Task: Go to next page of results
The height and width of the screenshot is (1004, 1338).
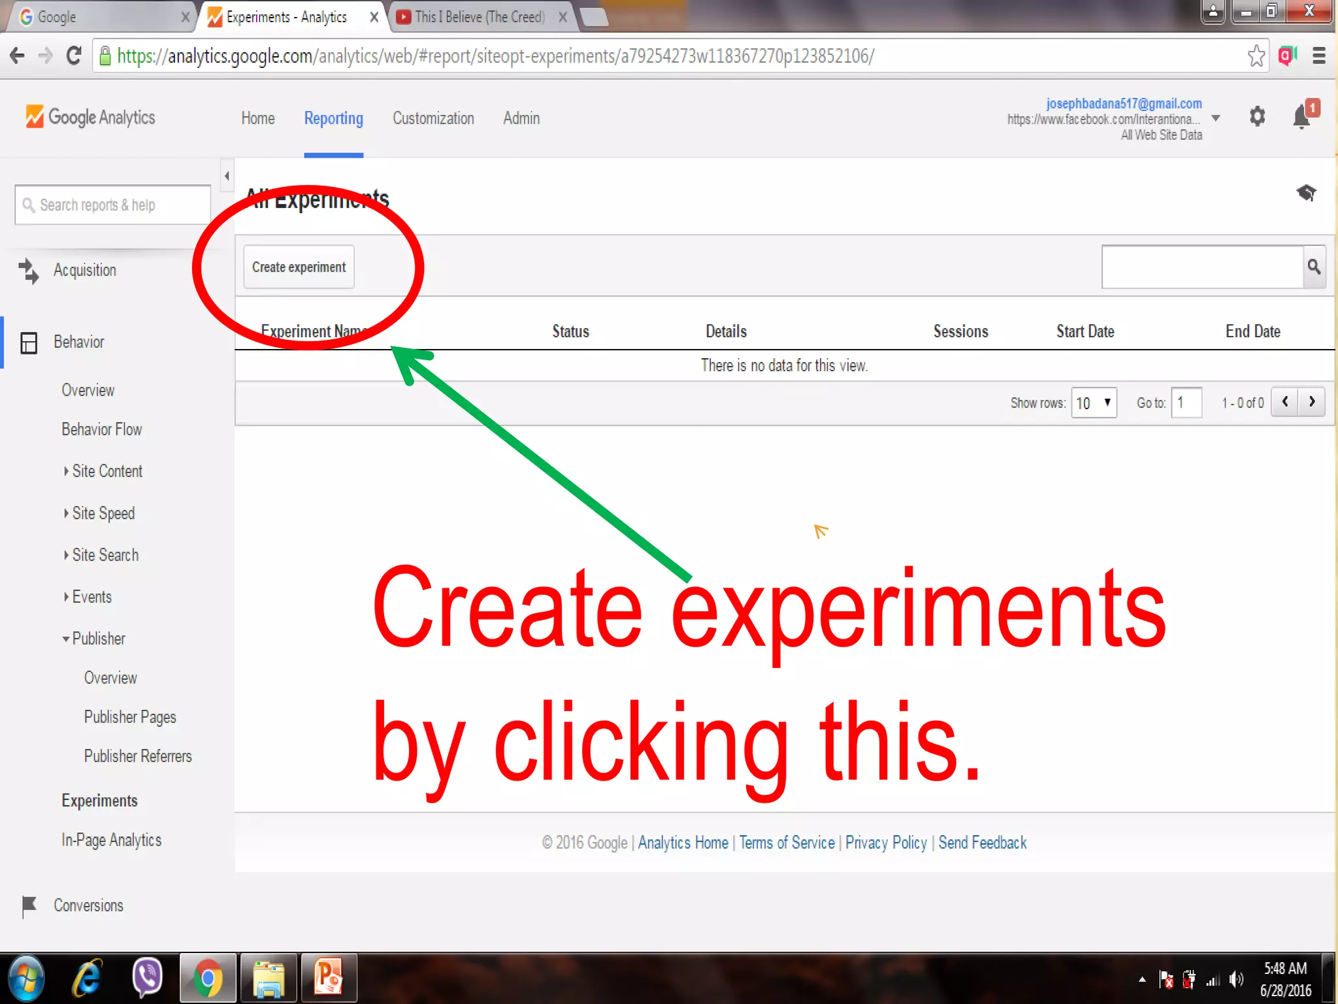Action: [x=1312, y=402]
